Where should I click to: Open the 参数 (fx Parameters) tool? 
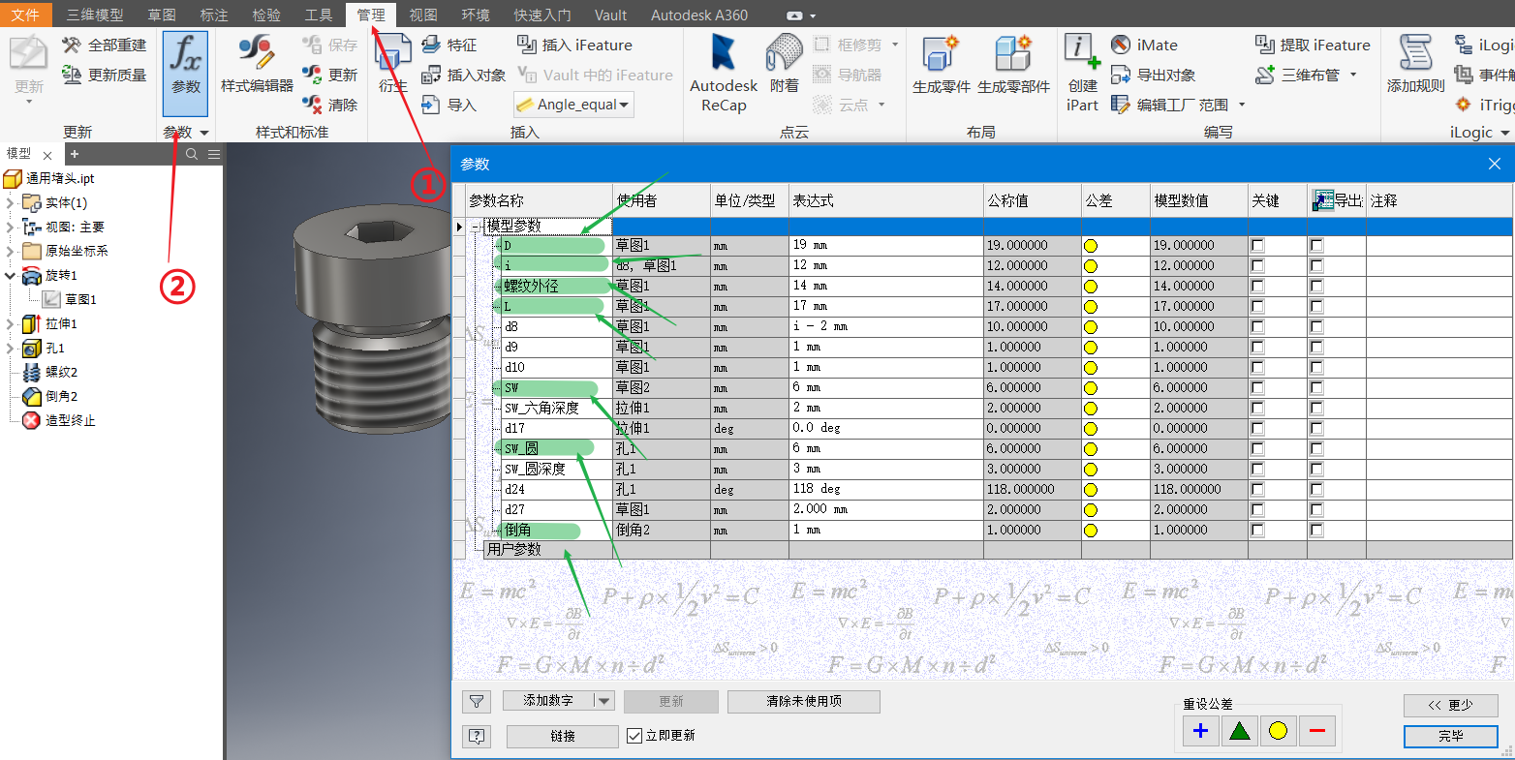tap(184, 72)
